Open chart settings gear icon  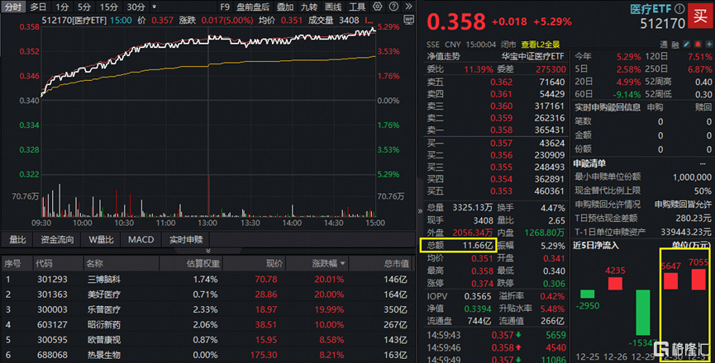point(378,7)
